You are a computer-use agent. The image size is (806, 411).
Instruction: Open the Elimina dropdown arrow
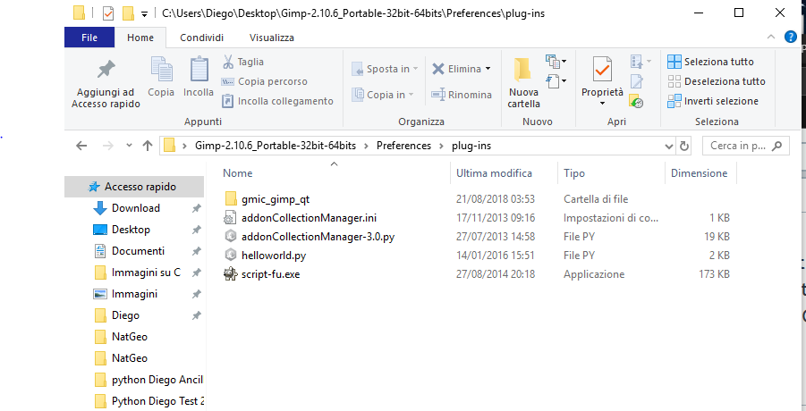[x=488, y=69]
